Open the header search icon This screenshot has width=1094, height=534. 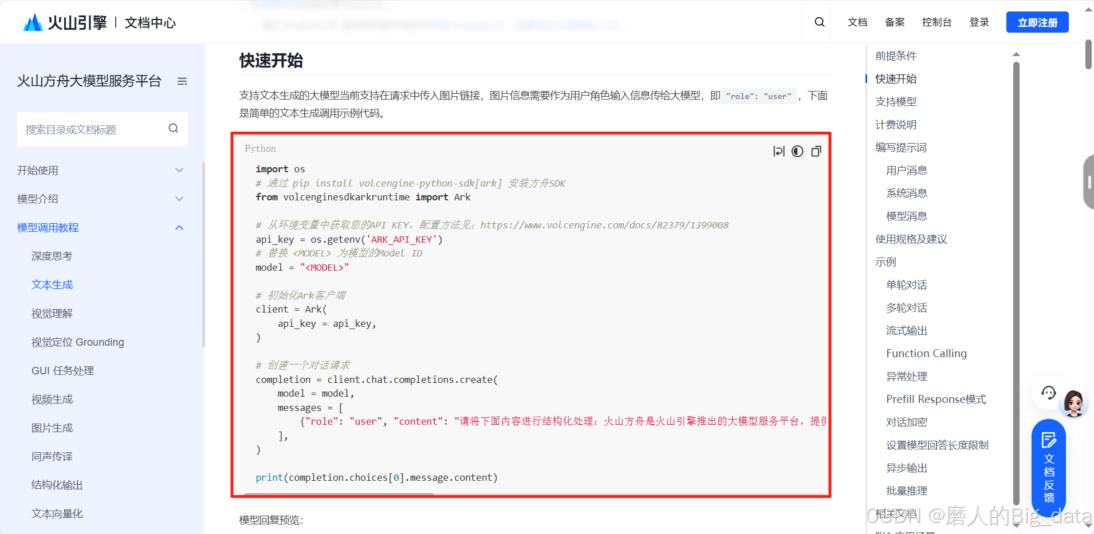[820, 22]
